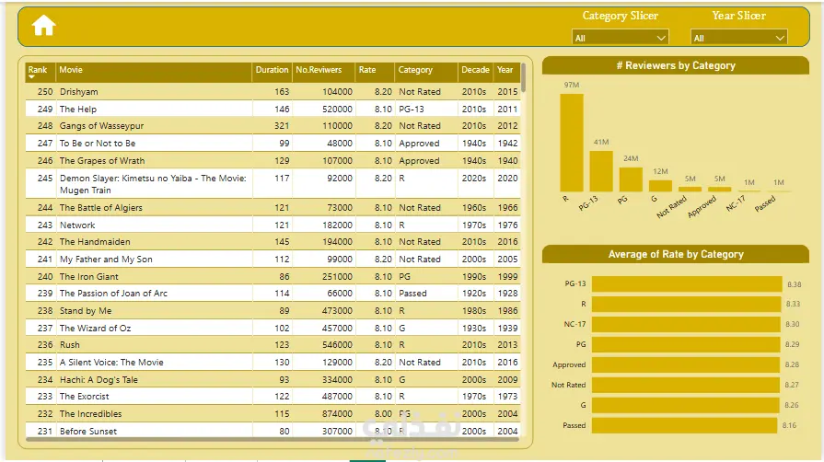824x462 pixels.
Task: Click the Decade column header
Action: click(475, 70)
